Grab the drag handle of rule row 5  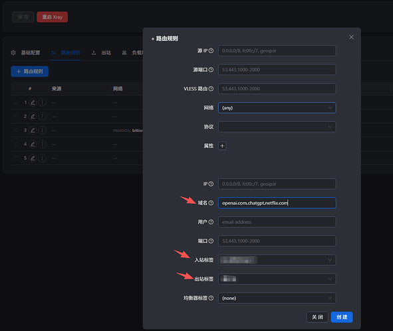(16, 159)
